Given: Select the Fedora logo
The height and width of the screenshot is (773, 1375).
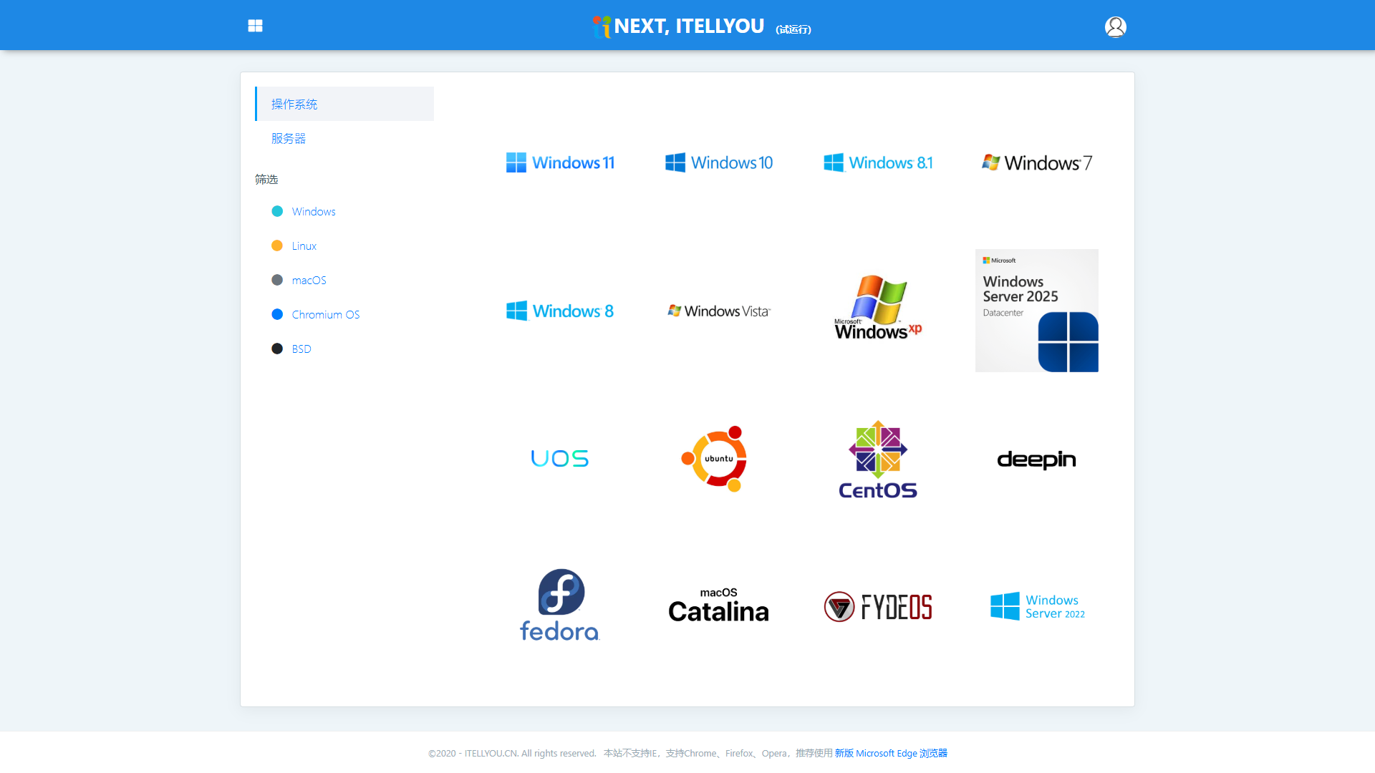Looking at the screenshot, I should (x=560, y=605).
